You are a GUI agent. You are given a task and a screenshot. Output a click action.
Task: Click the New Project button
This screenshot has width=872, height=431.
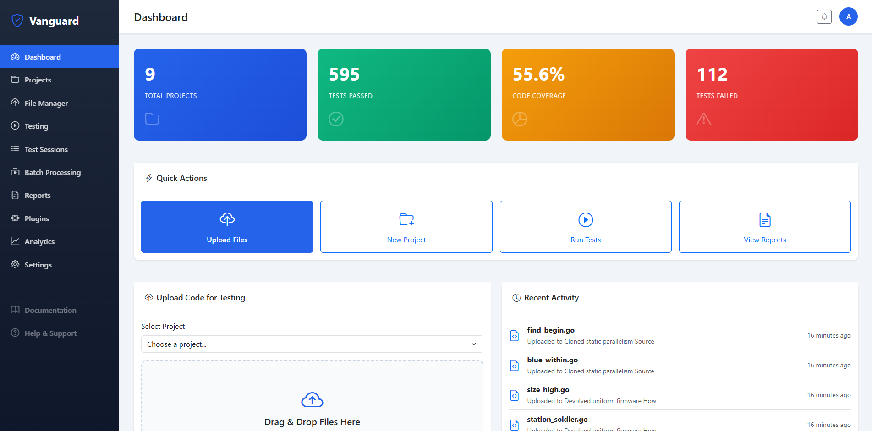click(406, 227)
